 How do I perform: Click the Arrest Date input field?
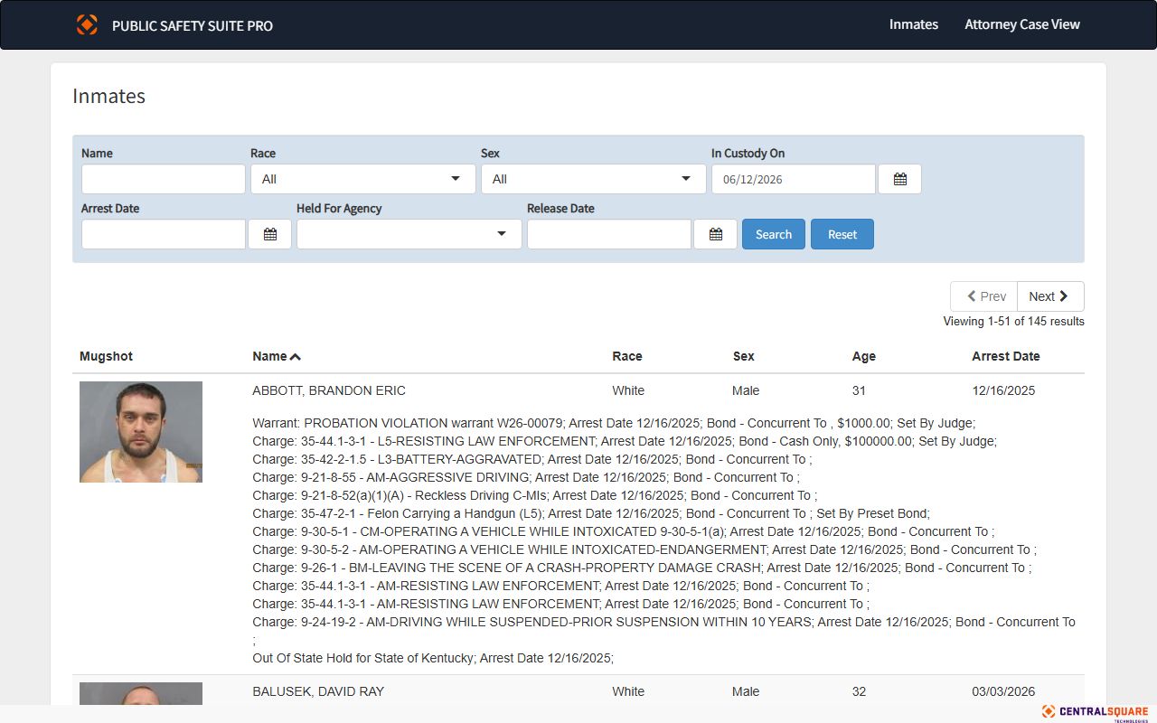coord(164,234)
